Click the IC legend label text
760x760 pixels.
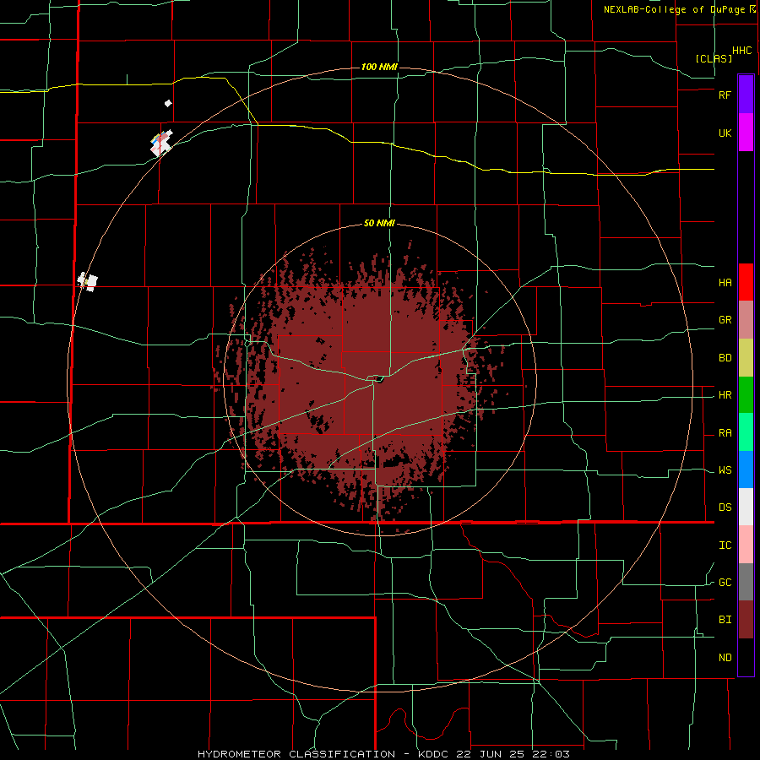click(725, 546)
